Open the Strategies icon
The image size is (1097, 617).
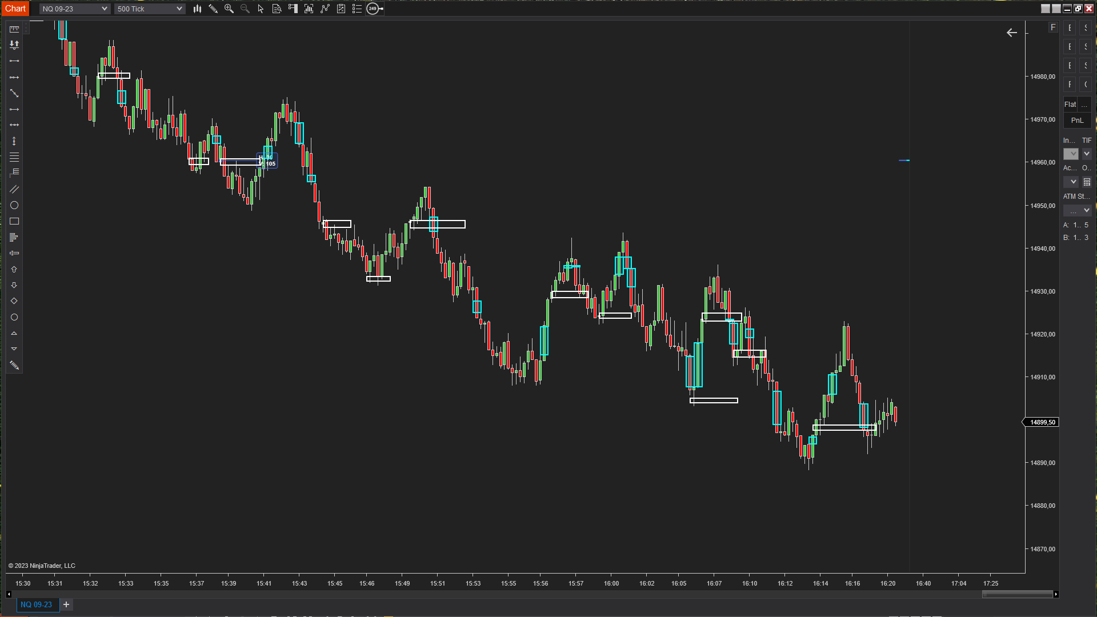(x=341, y=9)
